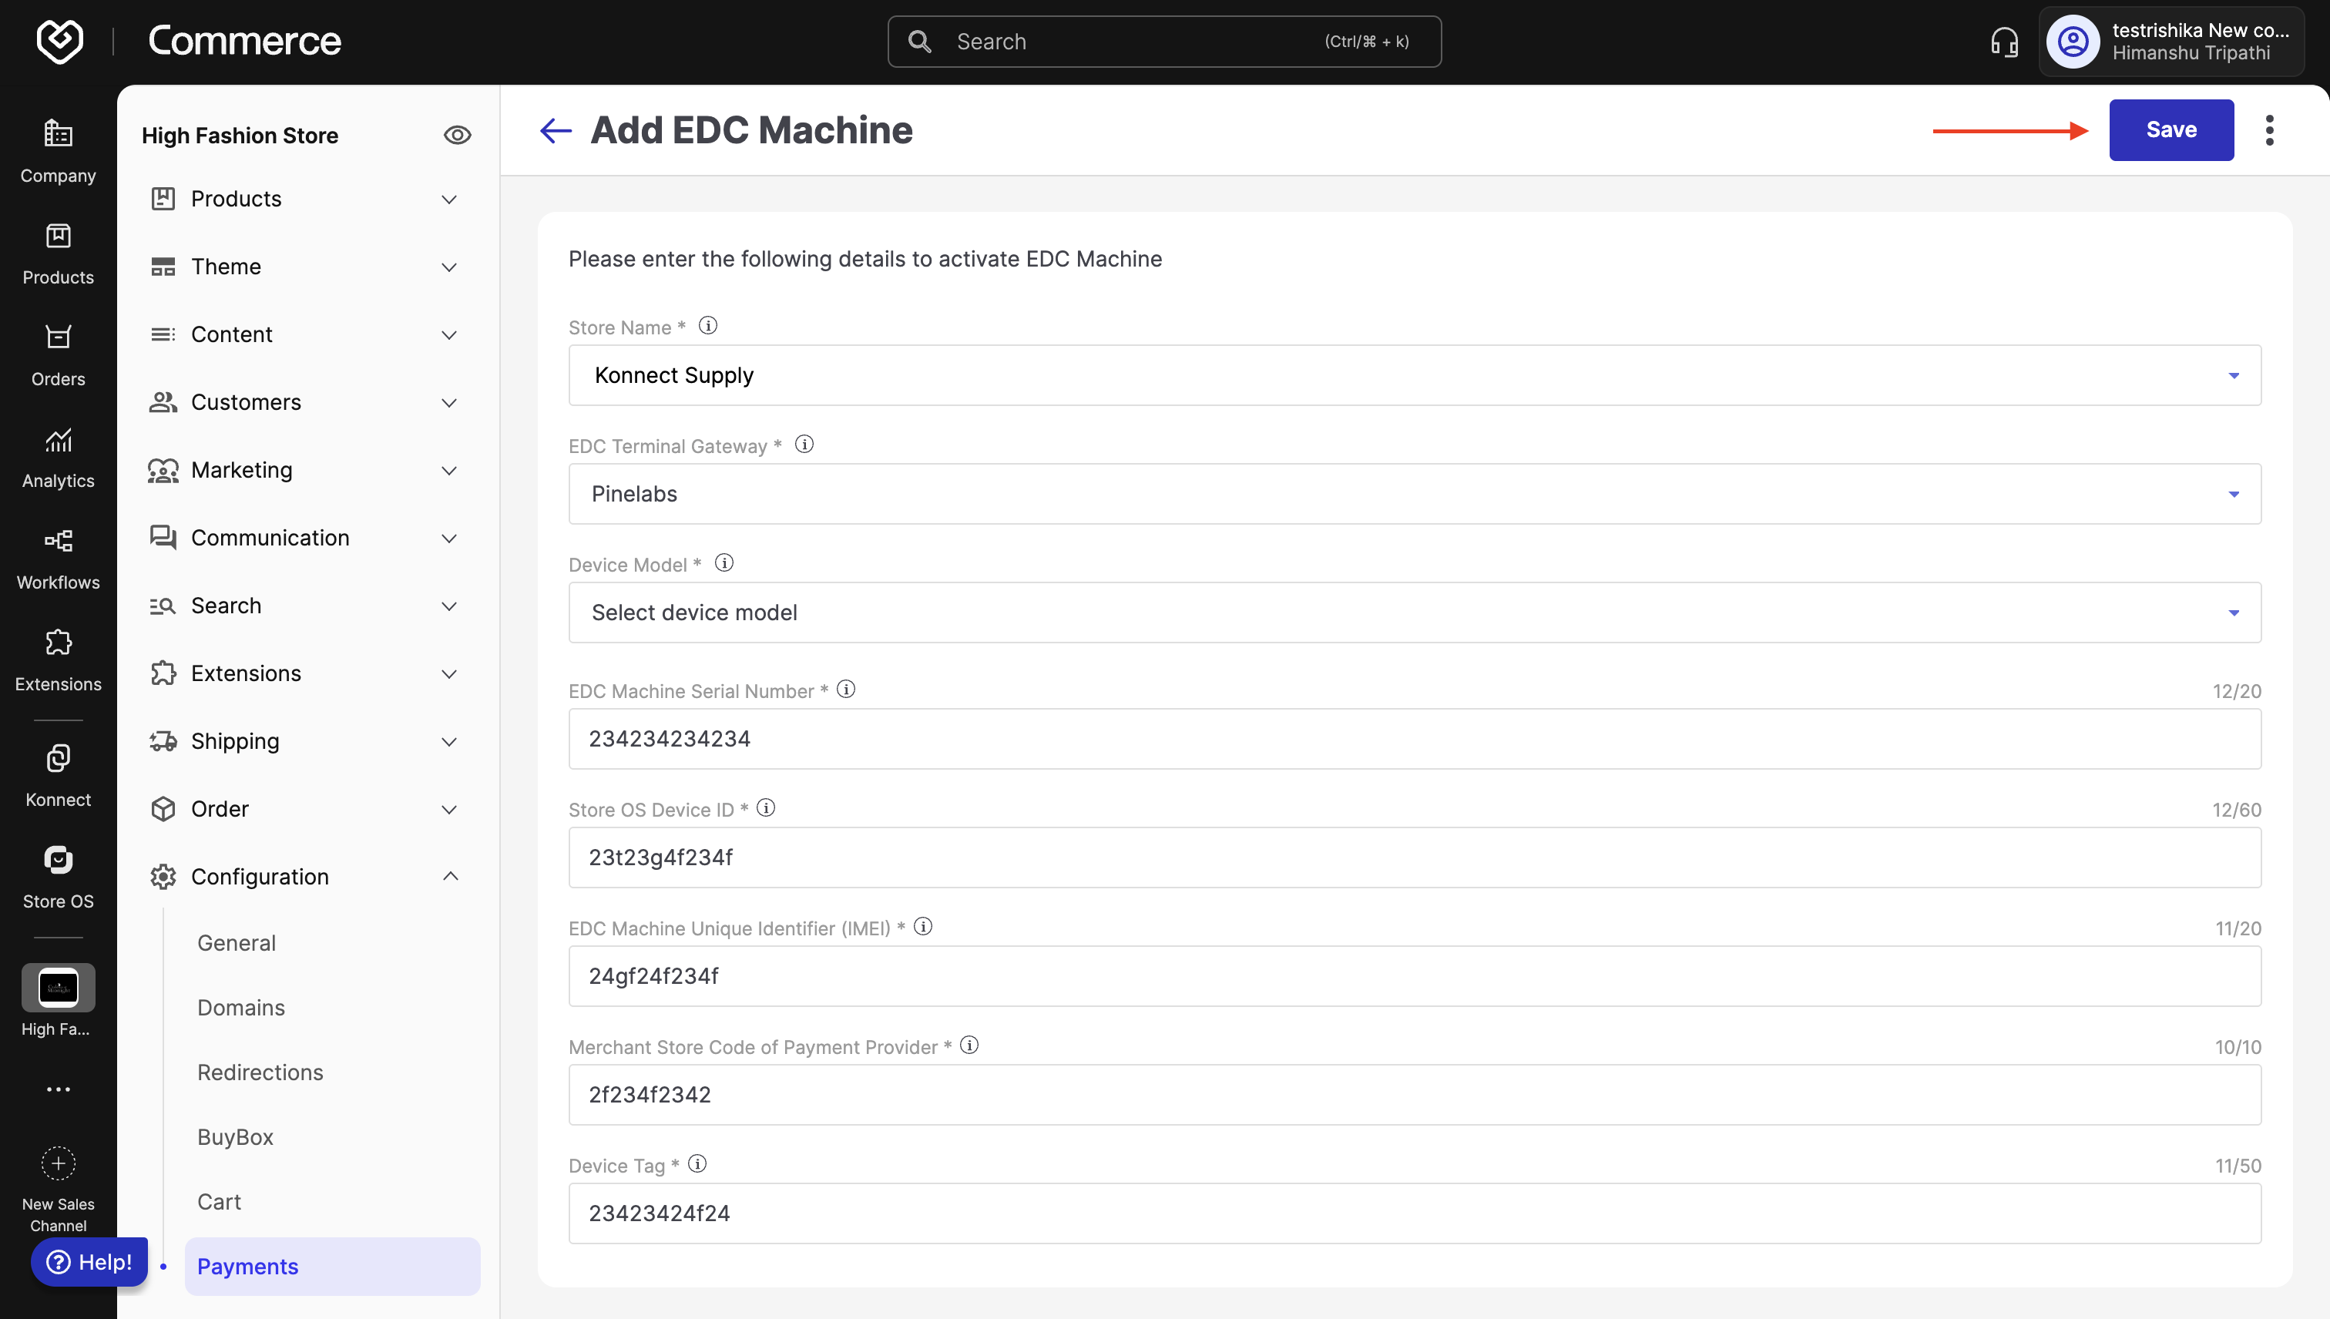
Task: Click the back arrow beside Add EDC Machine
Action: (556, 130)
